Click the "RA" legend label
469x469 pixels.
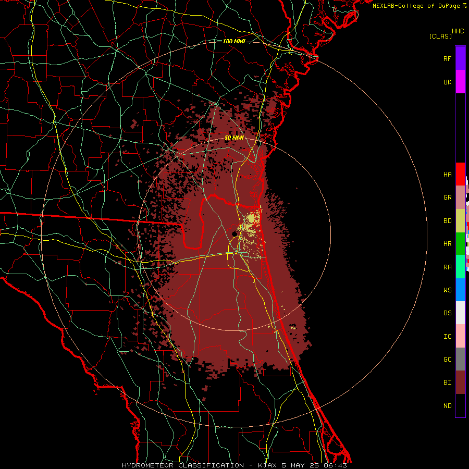pos(447,267)
